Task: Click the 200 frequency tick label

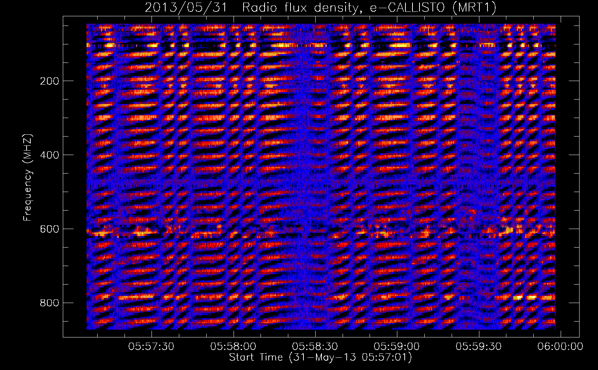Action: (50, 81)
